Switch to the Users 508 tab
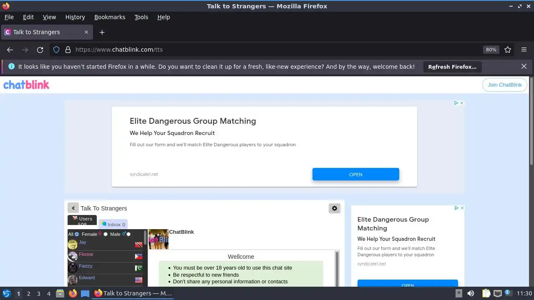 click(82, 220)
